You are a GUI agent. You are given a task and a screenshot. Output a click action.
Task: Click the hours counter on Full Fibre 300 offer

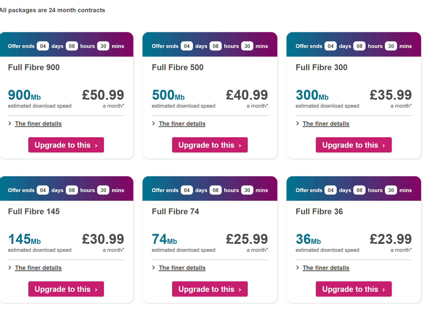tap(359, 46)
